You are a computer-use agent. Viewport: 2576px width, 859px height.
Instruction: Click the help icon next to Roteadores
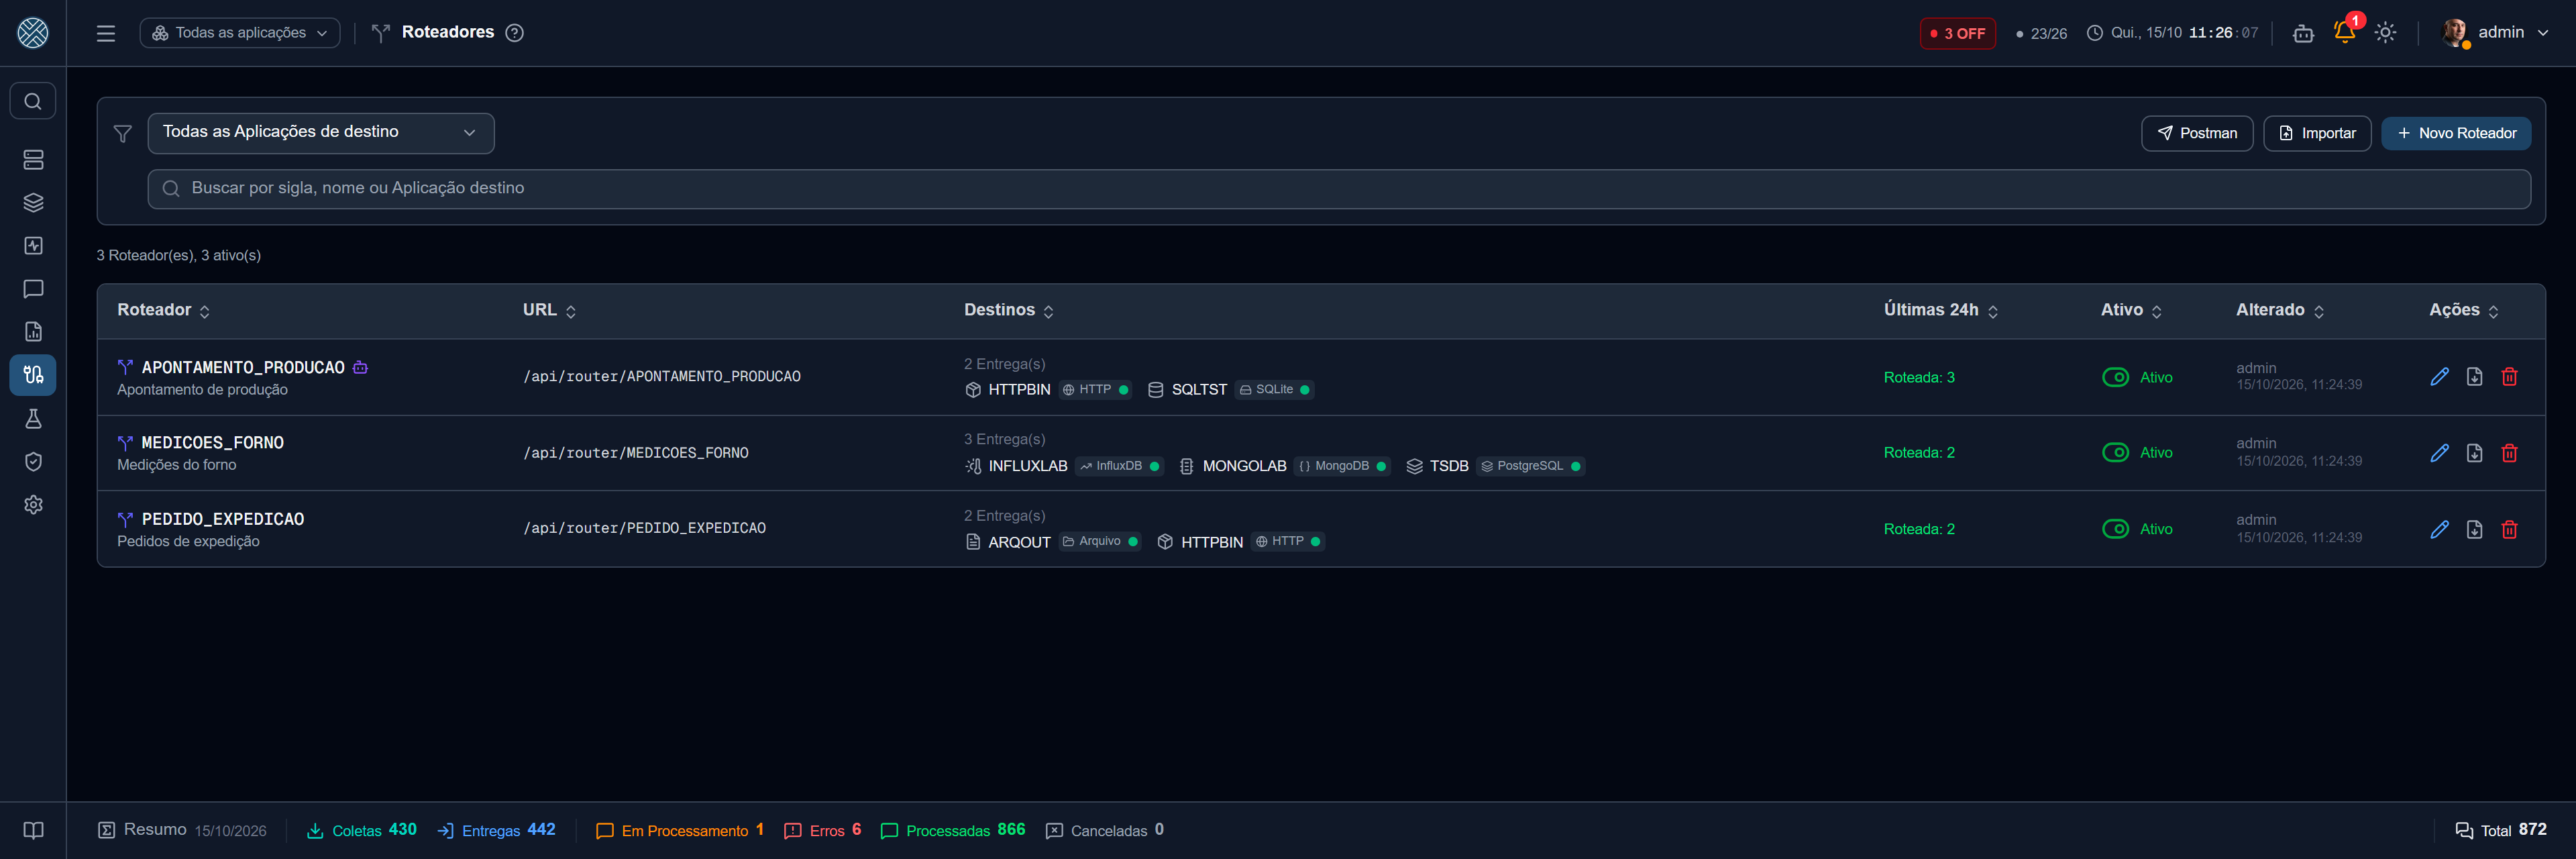click(x=515, y=33)
